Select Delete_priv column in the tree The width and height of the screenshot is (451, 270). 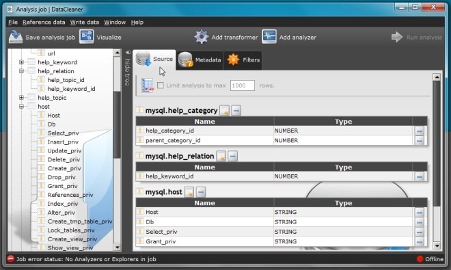[64, 159]
